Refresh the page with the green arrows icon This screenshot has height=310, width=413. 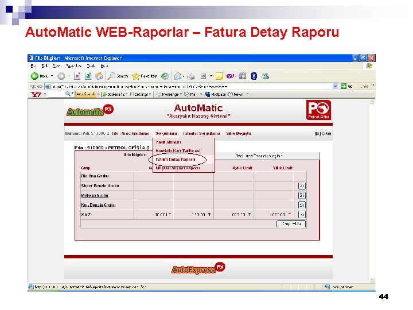coord(88,76)
